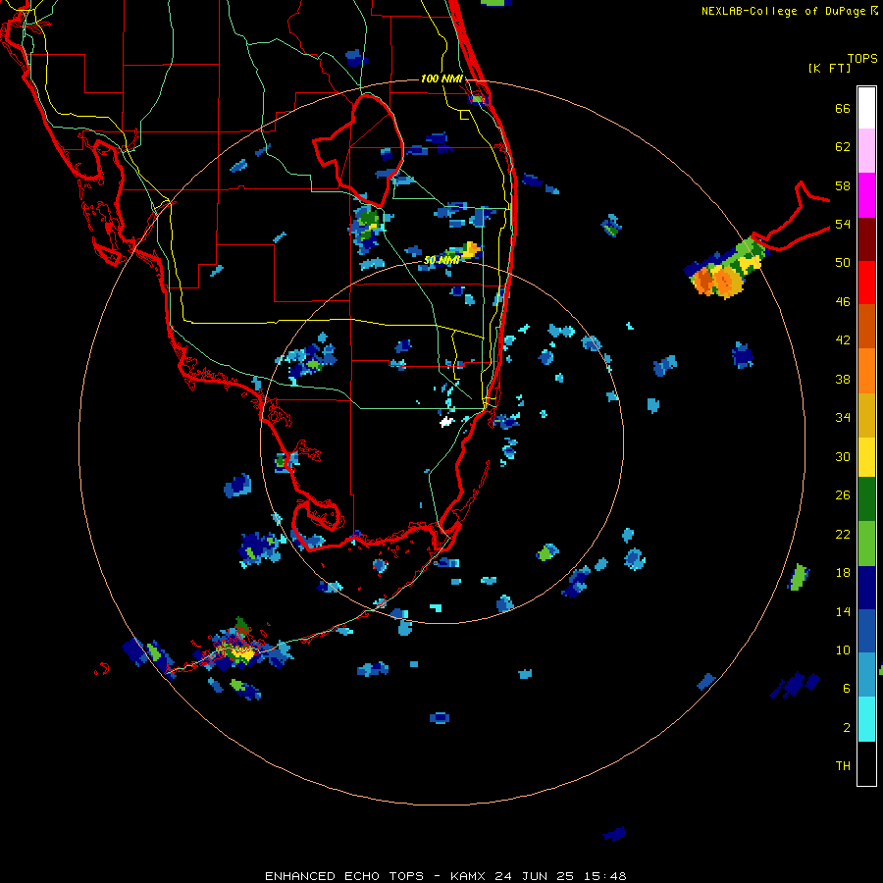Click the [K FT] units label
This screenshot has height=883, width=883.
[829, 68]
